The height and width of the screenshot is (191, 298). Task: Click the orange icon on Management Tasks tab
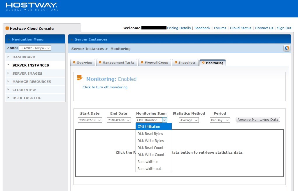pos(100,62)
